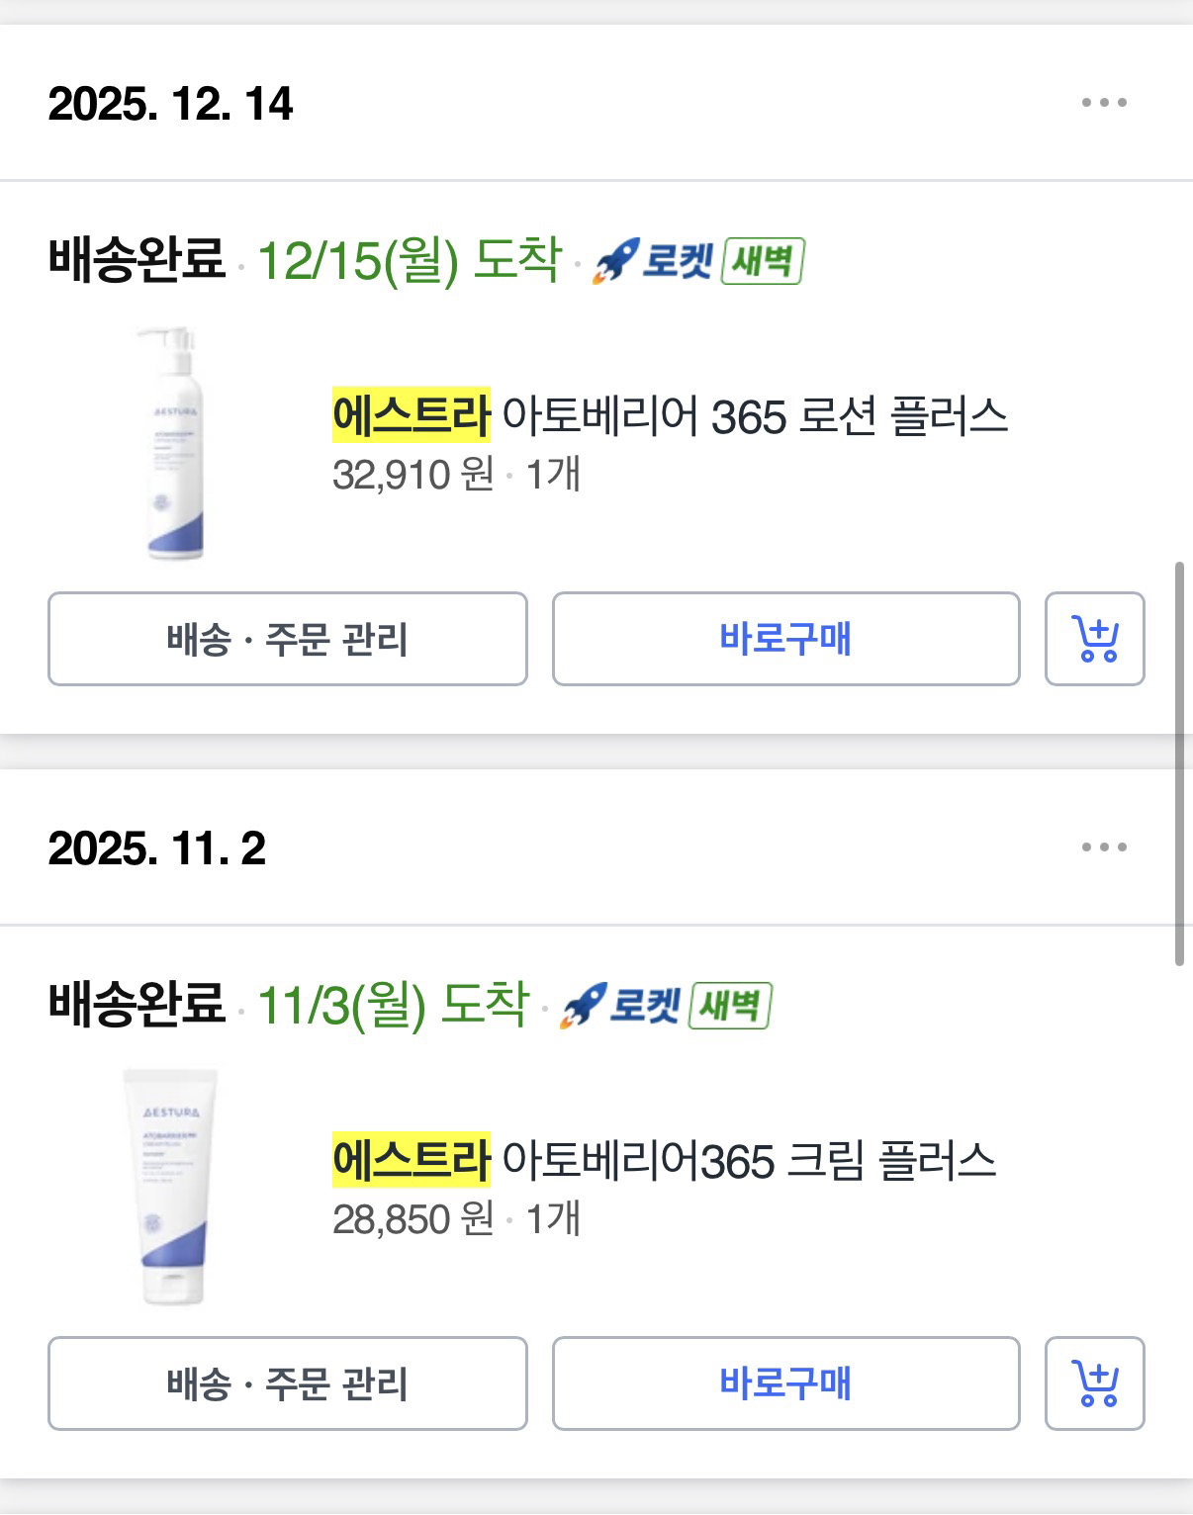
Task: Click 바로구매 for 아토베리어365 크림 플러스
Action: pyautogui.click(x=785, y=1383)
